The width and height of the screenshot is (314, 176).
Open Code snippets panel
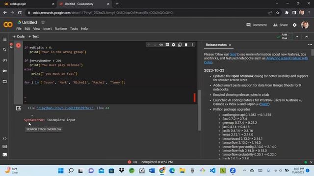tap(4, 138)
